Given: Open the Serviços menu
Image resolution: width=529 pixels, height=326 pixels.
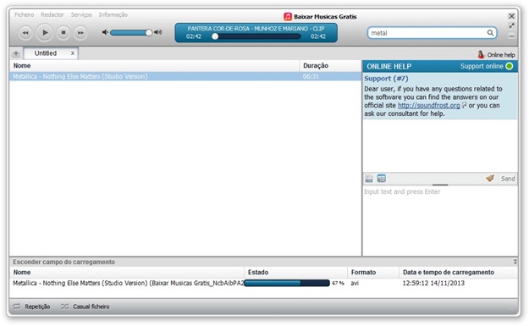Looking at the screenshot, I should click(81, 14).
